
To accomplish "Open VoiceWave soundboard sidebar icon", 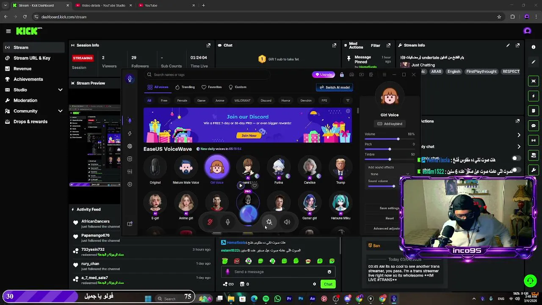I will click(130, 159).
